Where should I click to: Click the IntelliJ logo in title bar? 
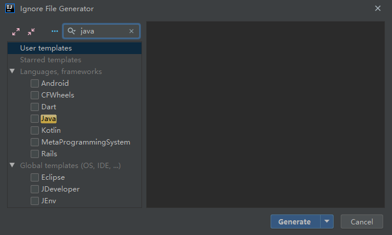(x=10, y=8)
